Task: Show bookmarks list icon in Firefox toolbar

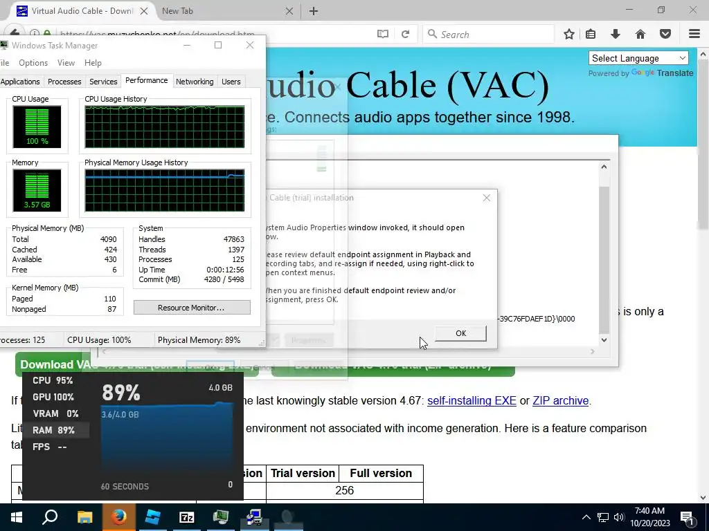Action: (x=591, y=35)
